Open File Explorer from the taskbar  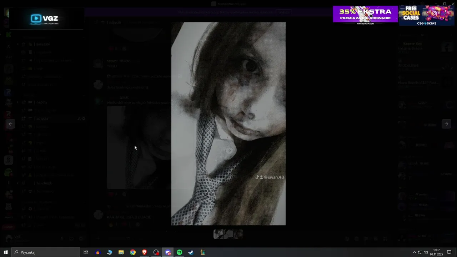point(121,252)
